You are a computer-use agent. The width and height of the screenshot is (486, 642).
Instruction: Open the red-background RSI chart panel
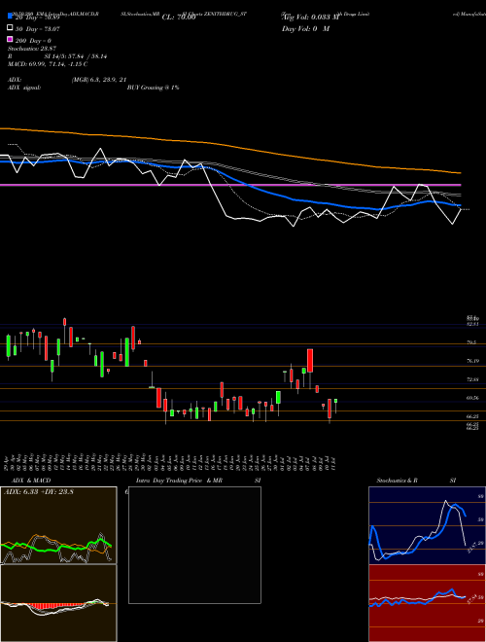coord(427,603)
